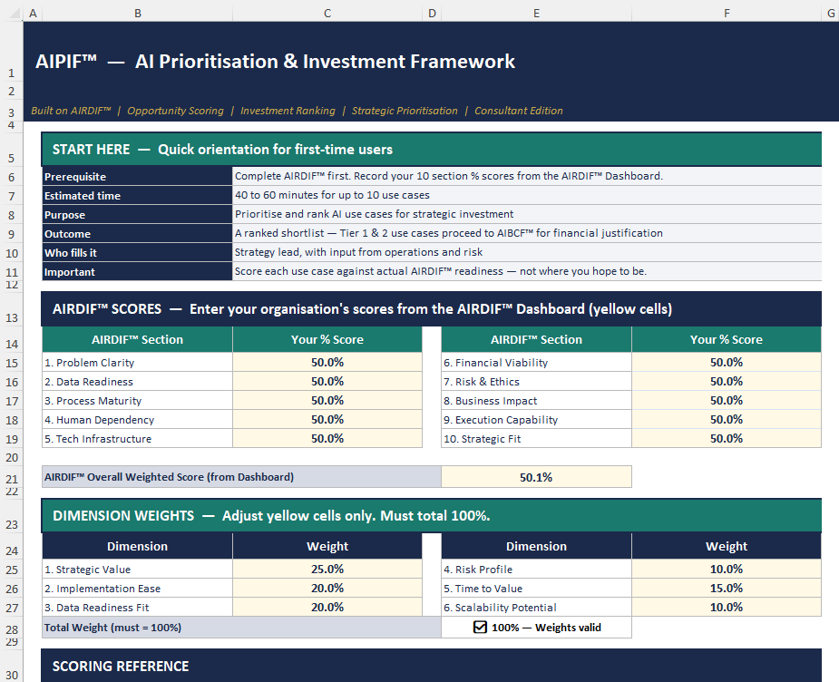Select row 21 header

click(x=12, y=479)
